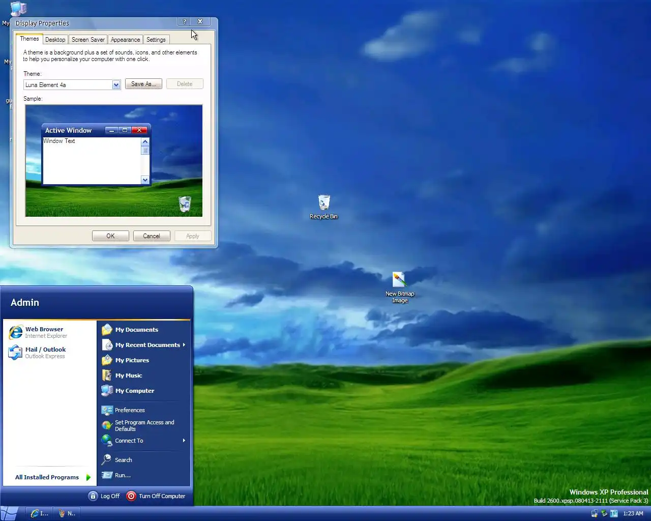Expand My Recent Documents submenu
Screen dimensions: 651x521
pyautogui.click(x=144, y=345)
